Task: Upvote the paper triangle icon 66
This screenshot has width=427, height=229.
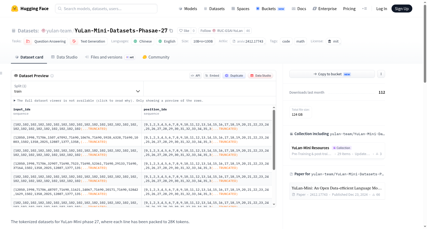Action: click(x=374, y=195)
